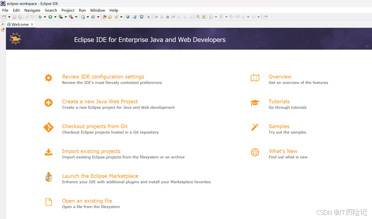Toggle the Use Step Filters icon
Image resolution: width=372 pixels, height=219 pixels.
coord(204,17)
